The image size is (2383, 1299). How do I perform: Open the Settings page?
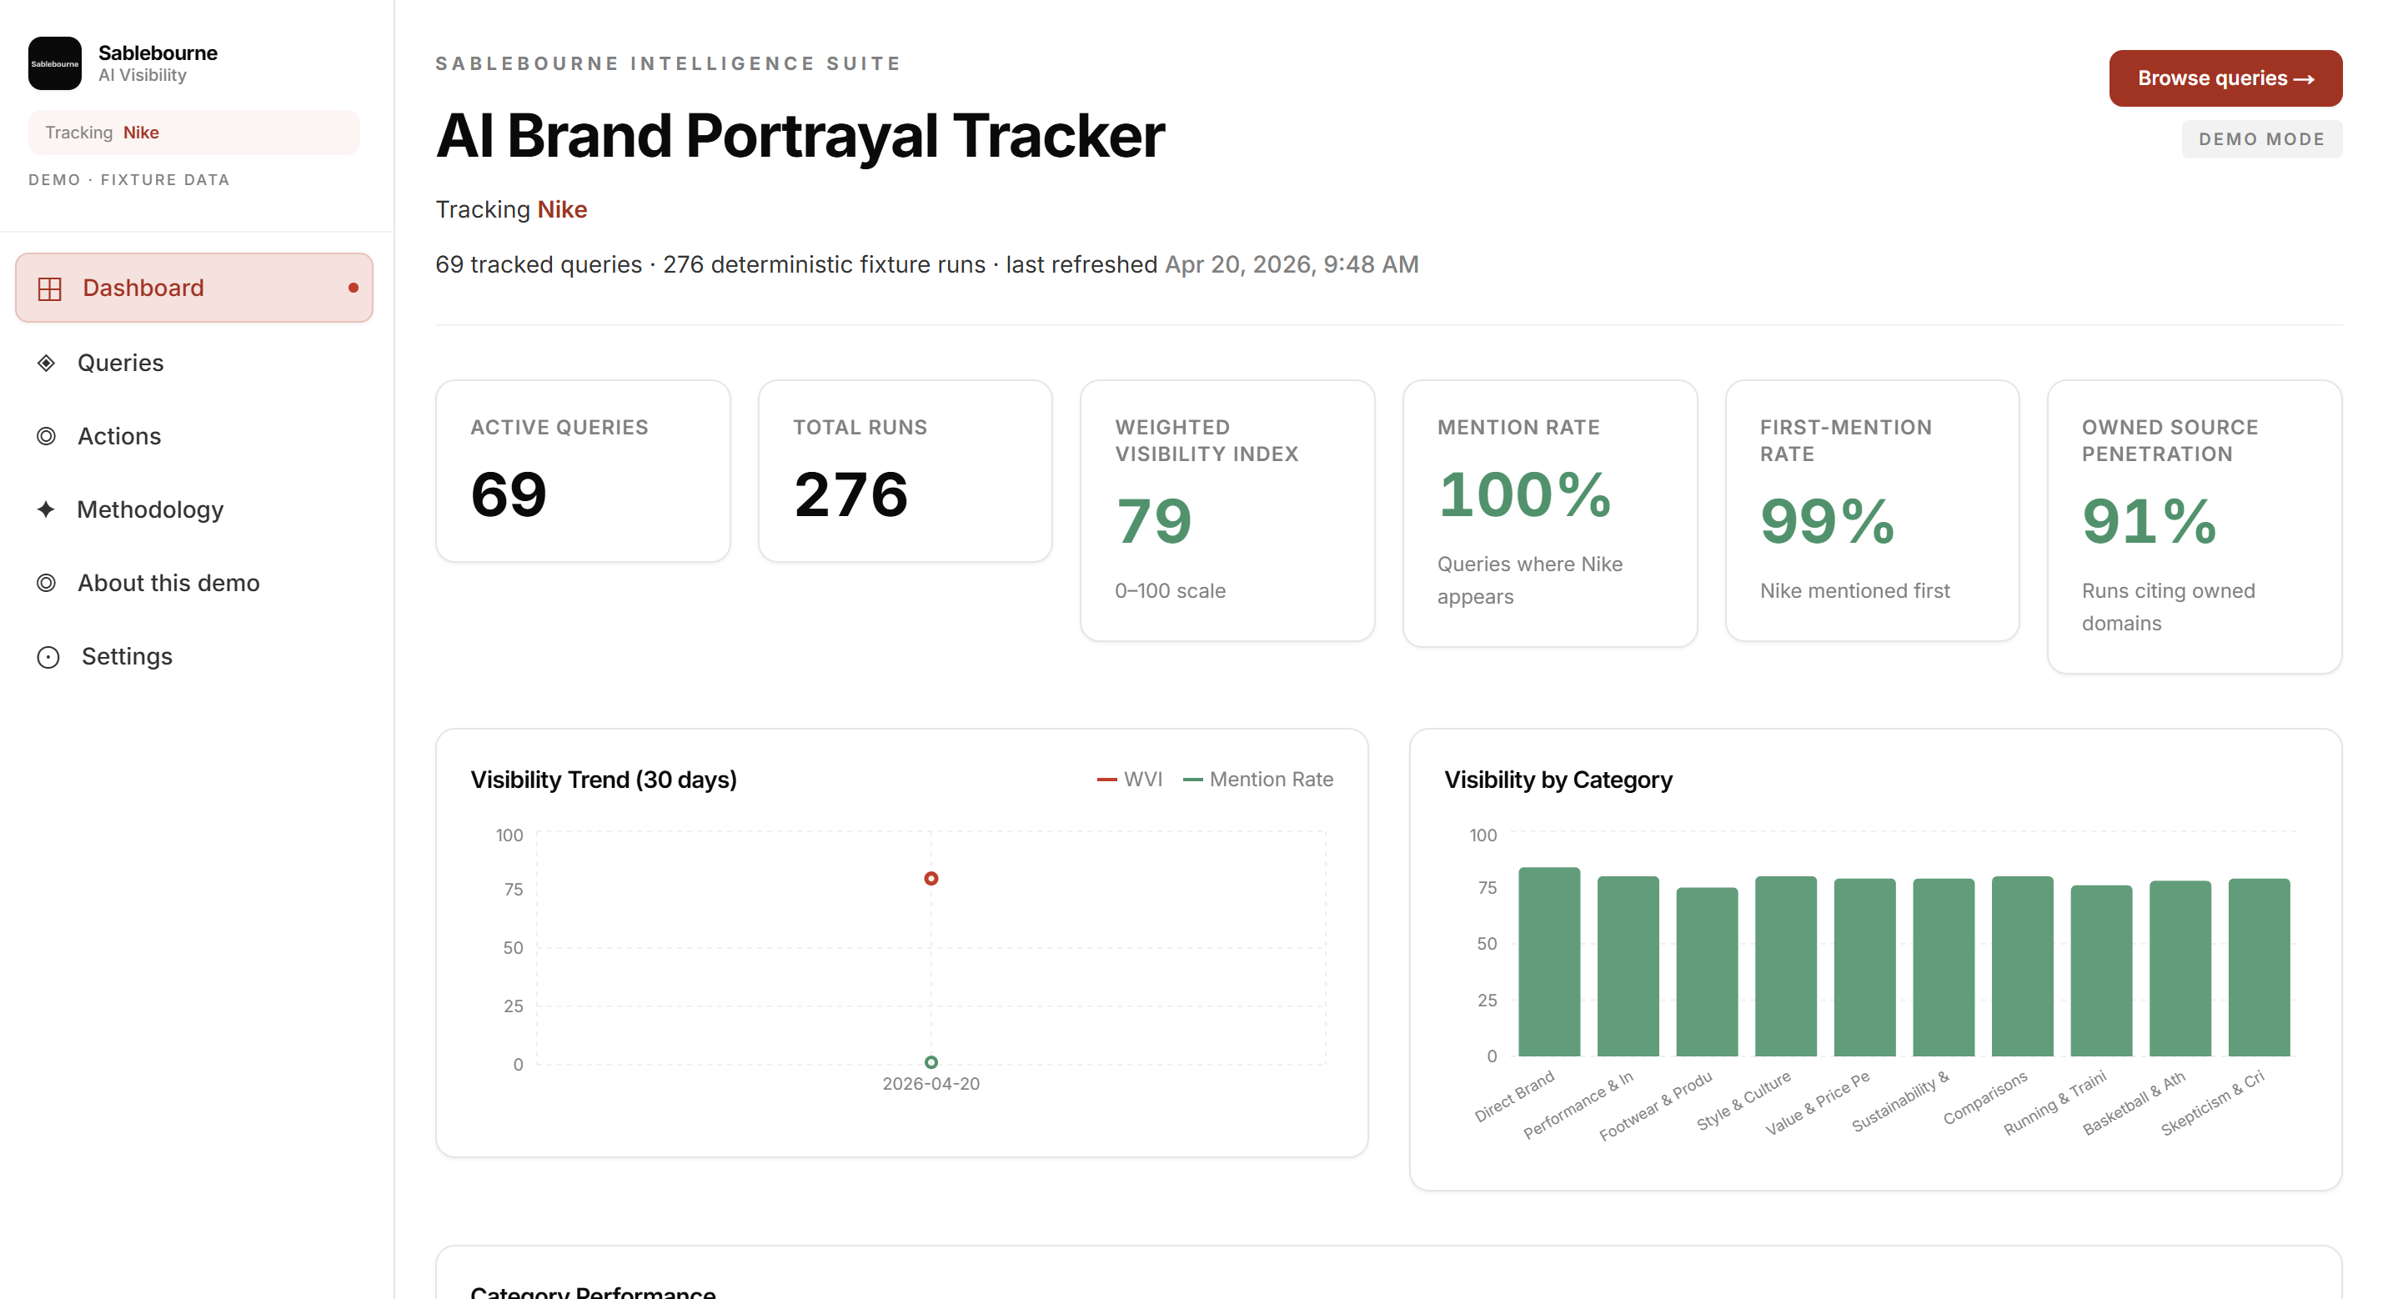tap(194, 657)
